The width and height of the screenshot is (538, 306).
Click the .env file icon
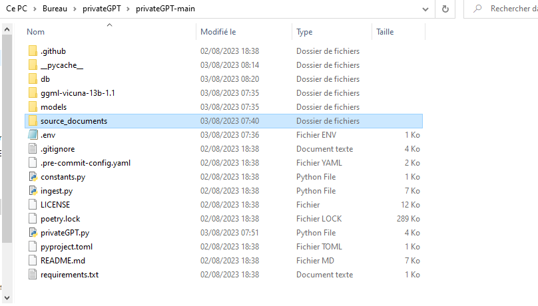click(33, 135)
